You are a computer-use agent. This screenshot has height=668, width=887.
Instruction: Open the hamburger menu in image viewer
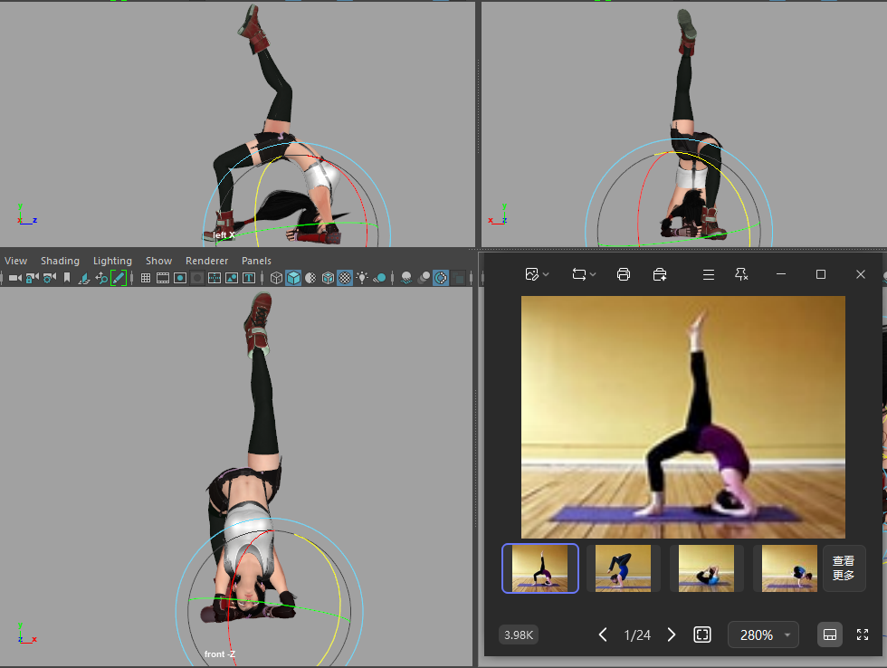[x=708, y=274]
